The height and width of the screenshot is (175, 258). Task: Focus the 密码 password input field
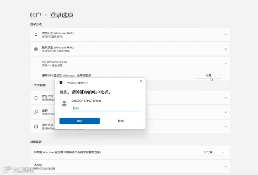(106, 108)
